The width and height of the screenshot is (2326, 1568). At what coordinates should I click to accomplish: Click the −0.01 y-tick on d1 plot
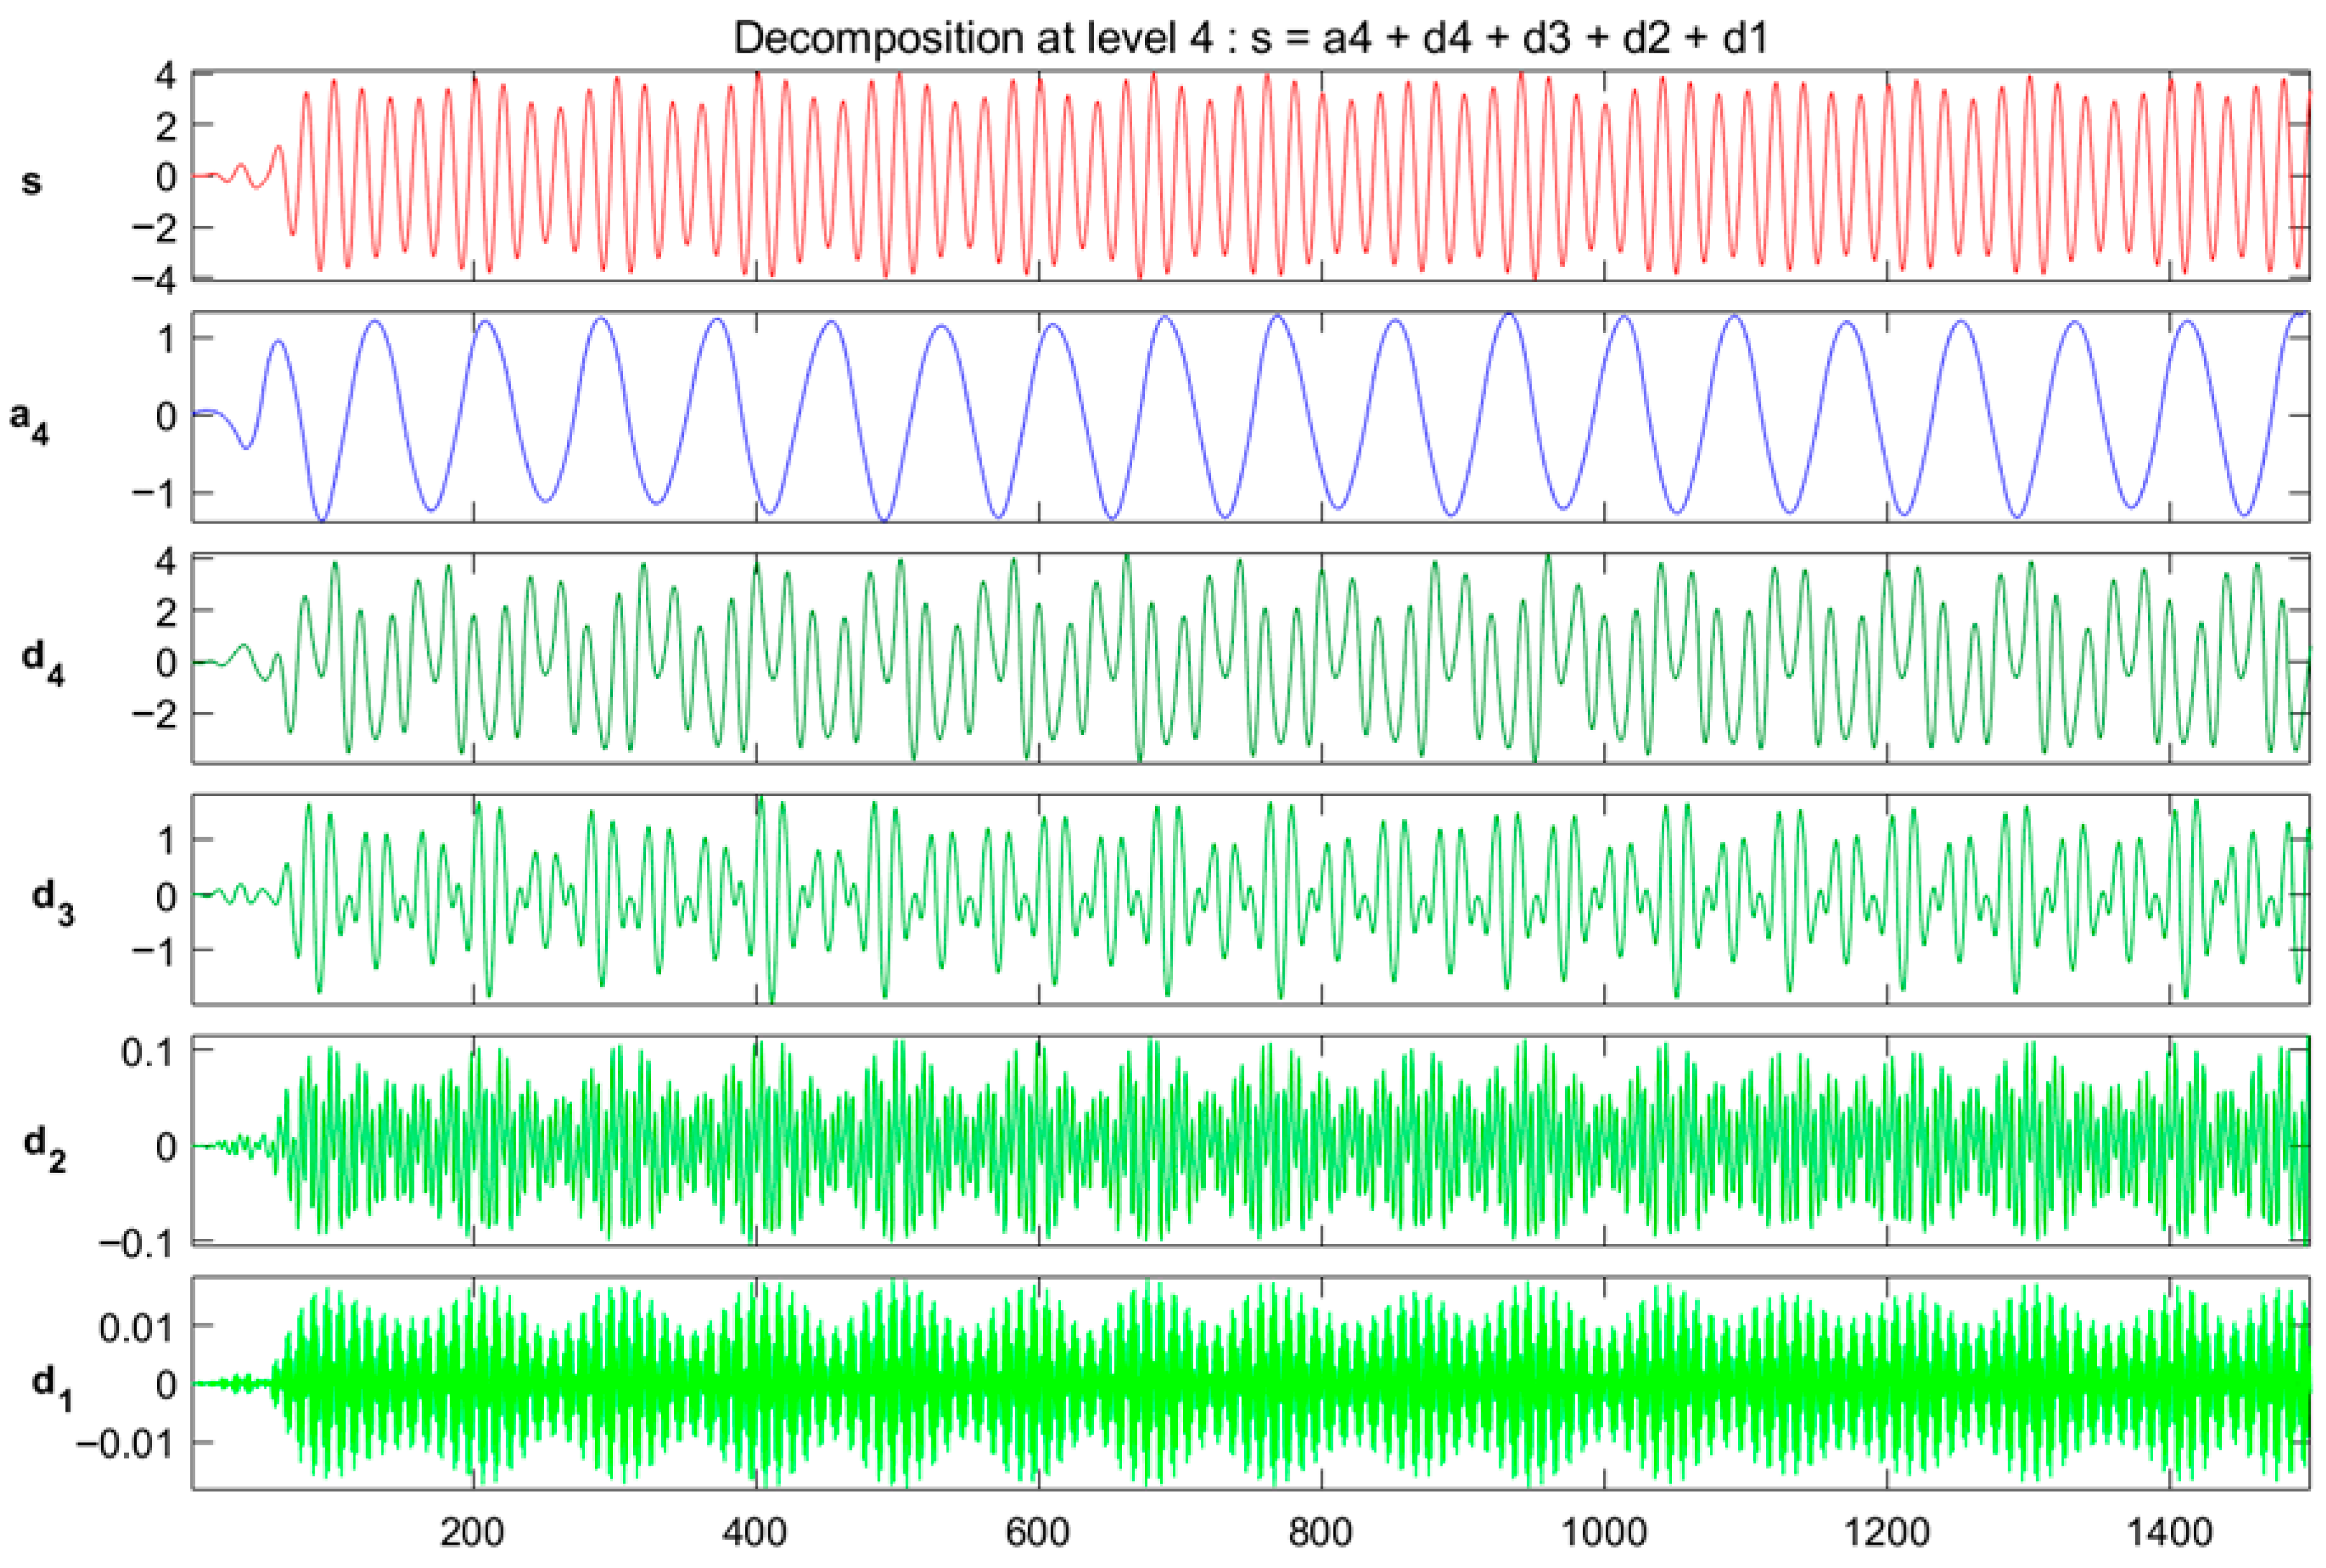[x=124, y=1442]
